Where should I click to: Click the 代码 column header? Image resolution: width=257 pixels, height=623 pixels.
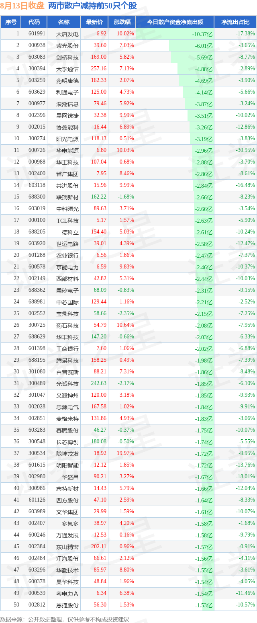(35, 22)
